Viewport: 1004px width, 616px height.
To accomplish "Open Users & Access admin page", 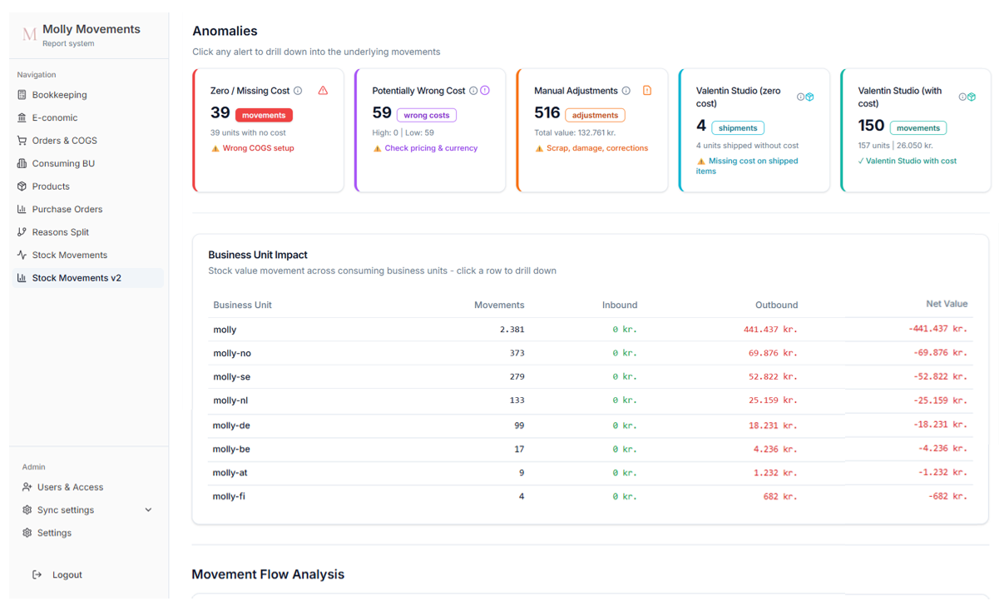I will pyautogui.click(x=70, y=488).
